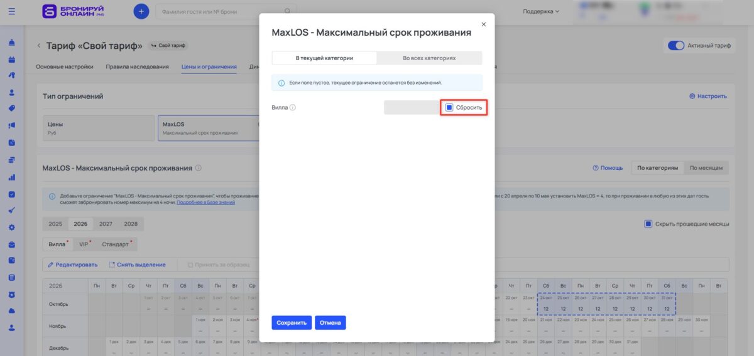The width and height of the screenshot is (754, 356).
Task: Open the bar chart icon in the sidebar
Action: (x=12, y=177)
